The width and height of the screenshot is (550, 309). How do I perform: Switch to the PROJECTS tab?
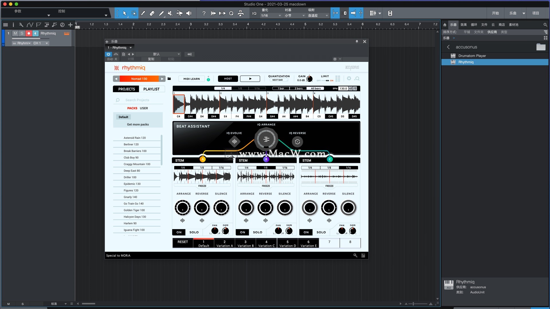126,89
